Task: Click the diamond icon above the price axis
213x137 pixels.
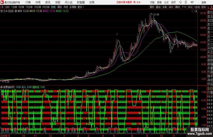Action: click(x=192, y=11)
